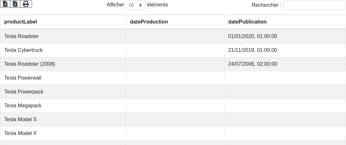Click the 24/07/2006 publication date cell
Viewport: 346px width, 145px height.
pyautogui.click(x=253, y=64)
